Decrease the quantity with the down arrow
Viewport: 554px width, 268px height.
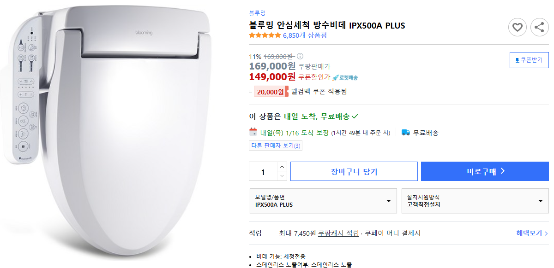(x=282, y=175)
